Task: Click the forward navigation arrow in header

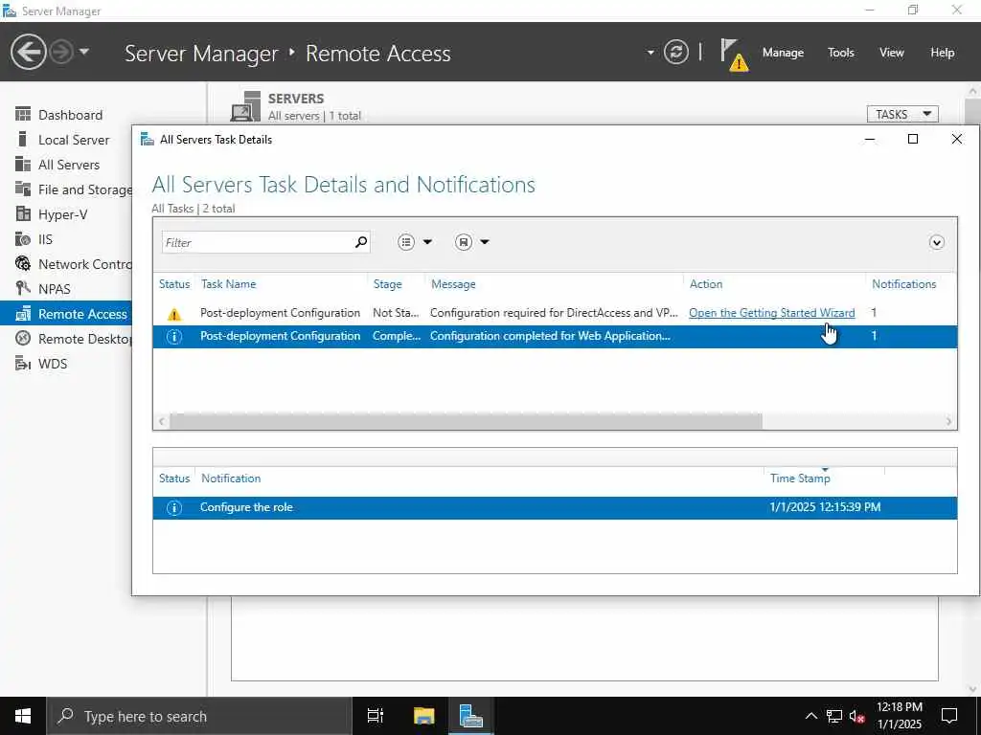Action: click(61, 52)
